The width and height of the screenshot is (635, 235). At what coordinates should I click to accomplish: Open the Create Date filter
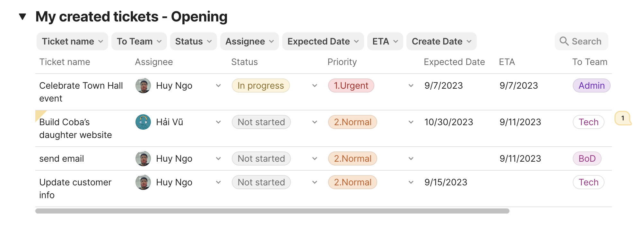pos(441,41)
